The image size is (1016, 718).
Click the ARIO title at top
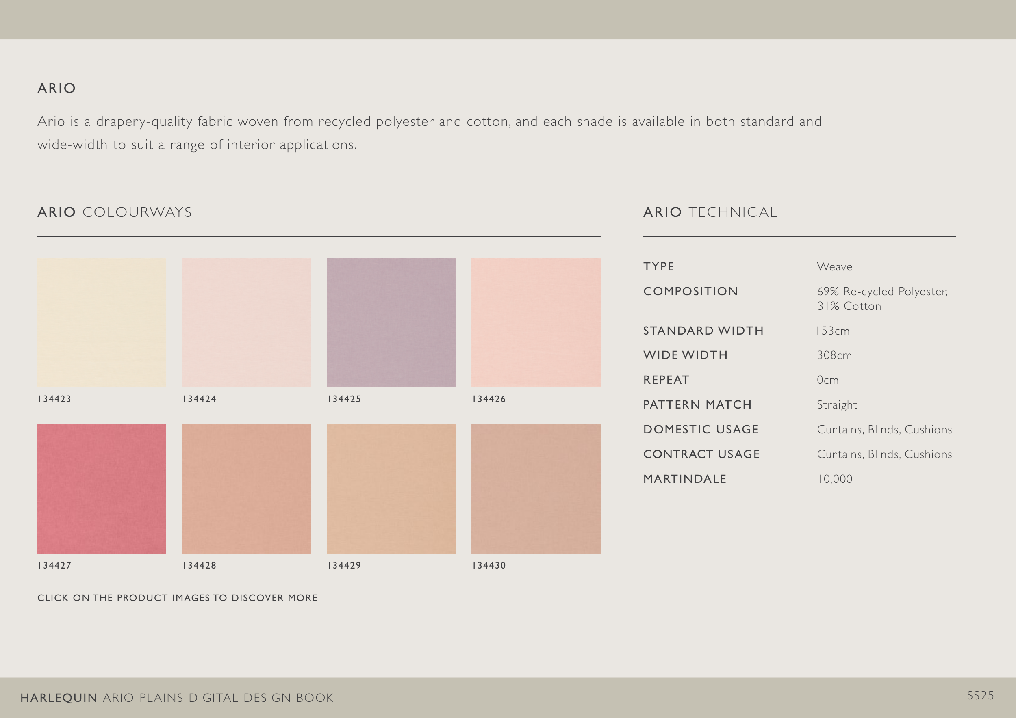56,89
